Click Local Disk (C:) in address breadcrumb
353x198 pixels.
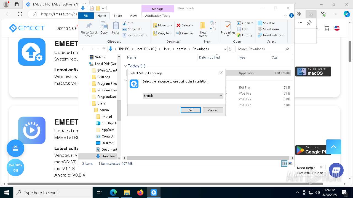coord(146,49)
